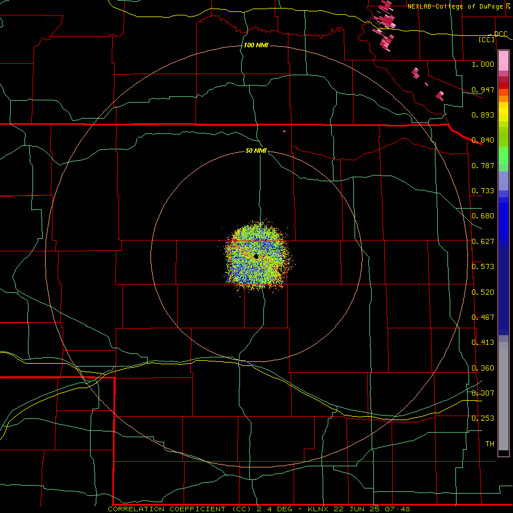Select the 0.733 legend value

click(483, 191)
